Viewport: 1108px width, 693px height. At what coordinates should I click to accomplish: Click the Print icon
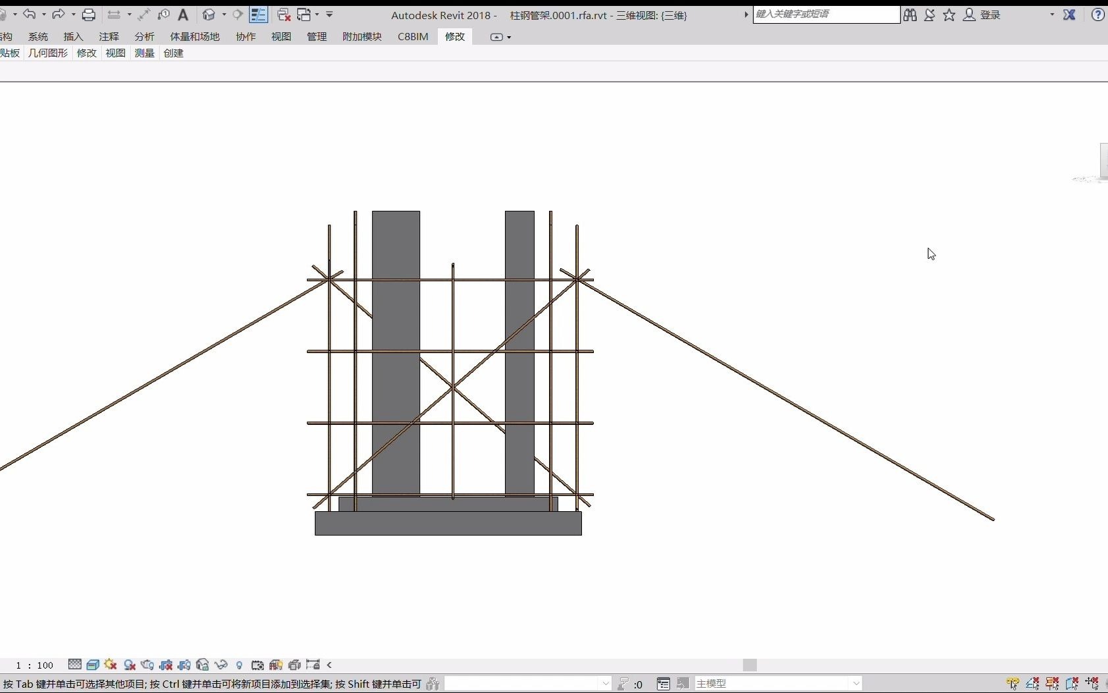89,14
